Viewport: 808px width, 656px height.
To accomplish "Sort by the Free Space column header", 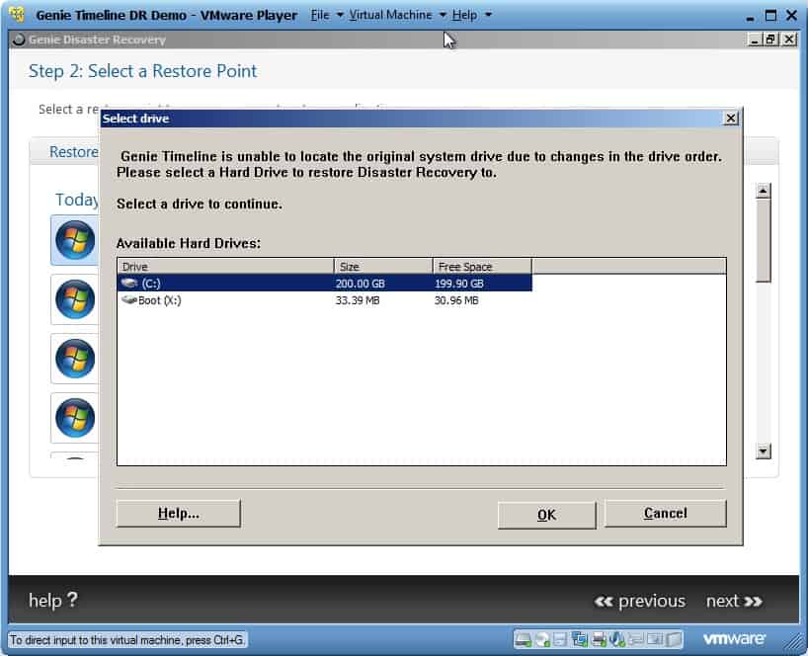I will point(482,267).
